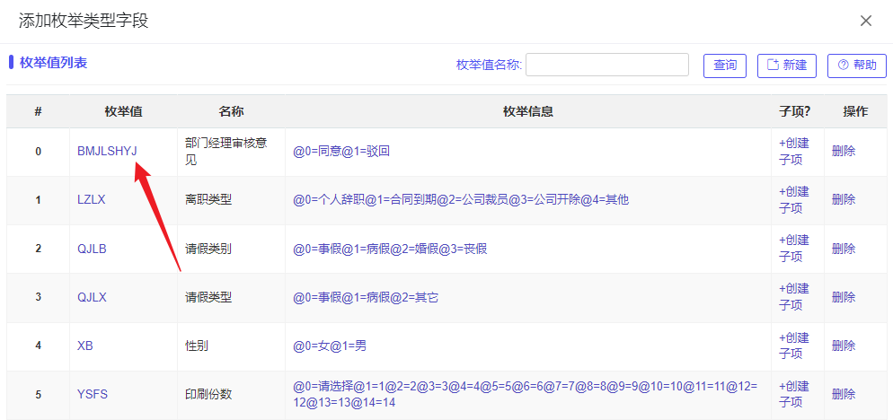893x420 pixels.
Task: Create sub-item for 离职类型 row
Action: [793, 199]
